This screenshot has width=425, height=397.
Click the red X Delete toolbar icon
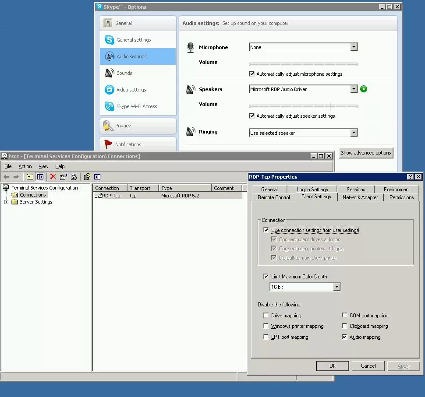(x=53, y=177)
